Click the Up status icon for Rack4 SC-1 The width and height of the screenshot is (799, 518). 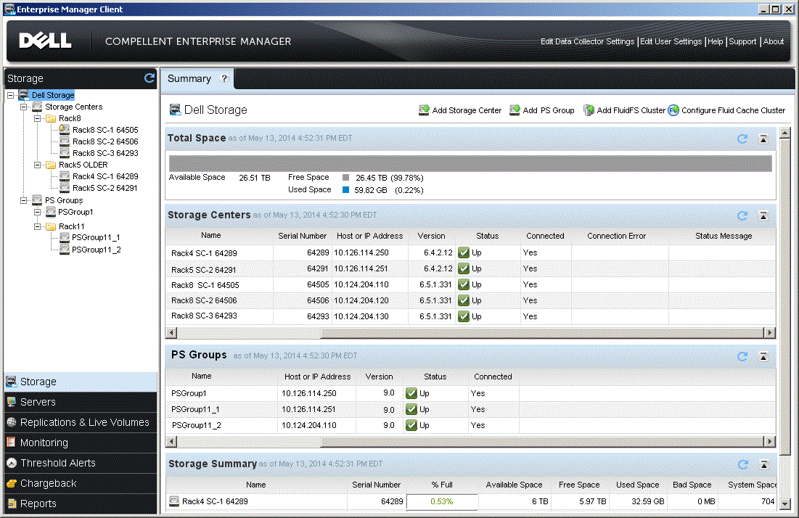464,252
